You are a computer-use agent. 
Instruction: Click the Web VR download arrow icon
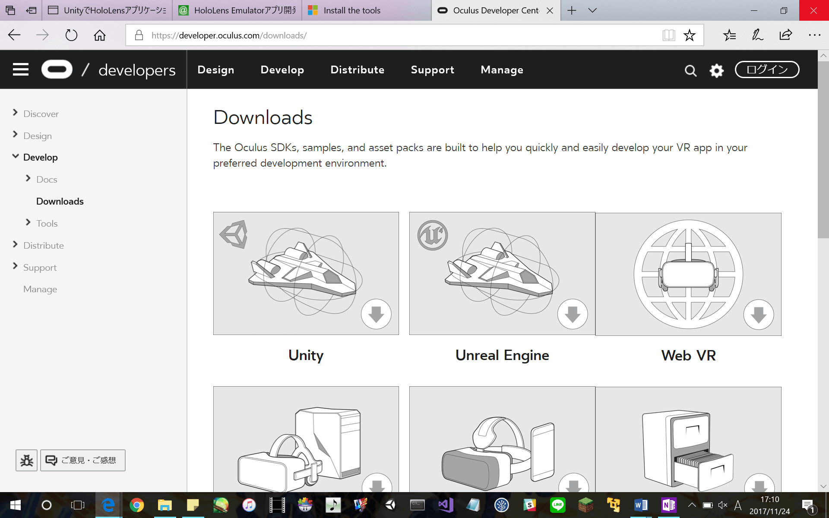click(x=759, y=315)
